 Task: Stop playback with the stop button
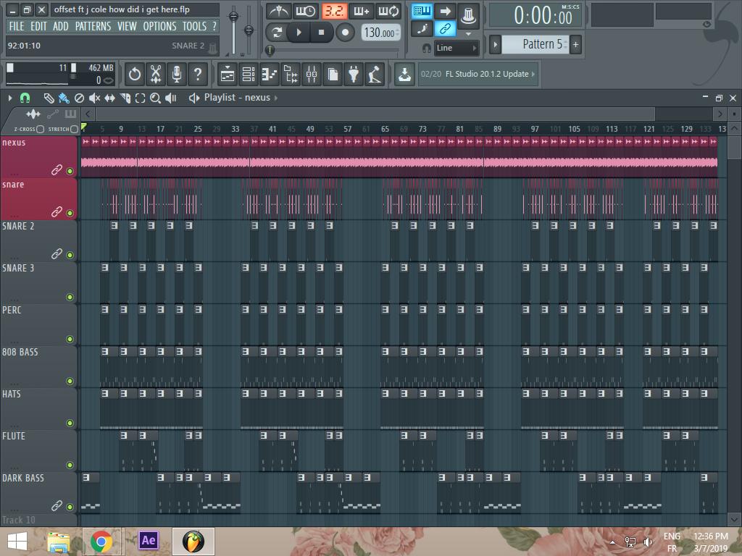(321, 32)
